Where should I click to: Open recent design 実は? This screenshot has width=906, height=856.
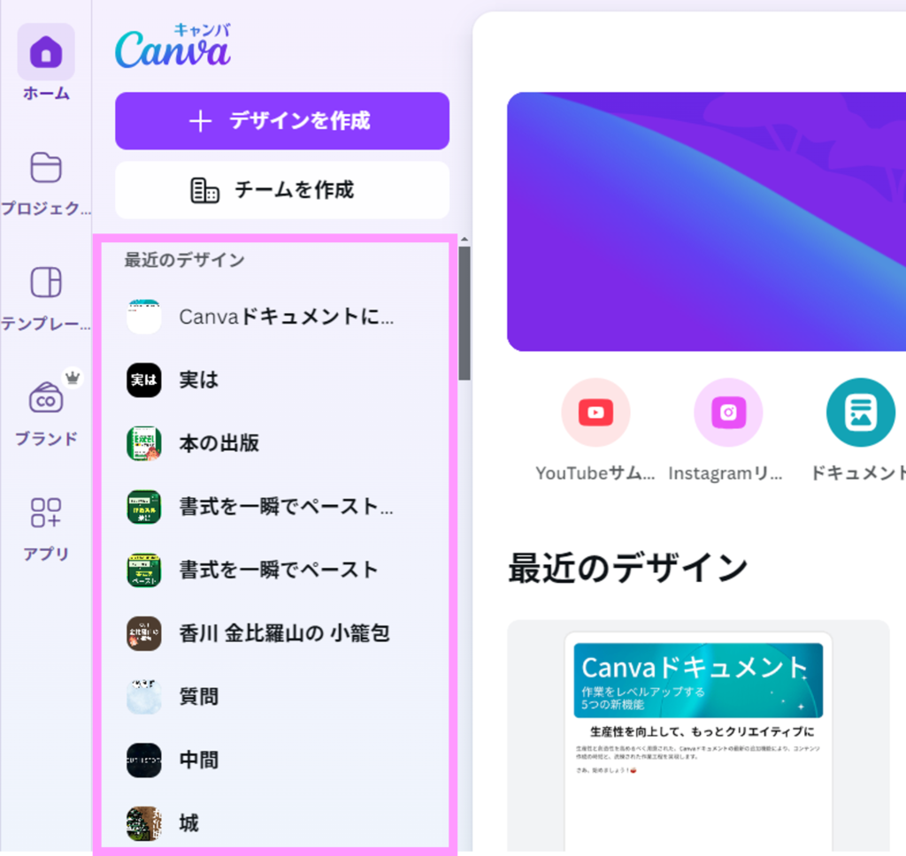(199, 380)
